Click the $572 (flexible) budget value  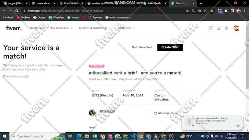(x=103, y=95)
